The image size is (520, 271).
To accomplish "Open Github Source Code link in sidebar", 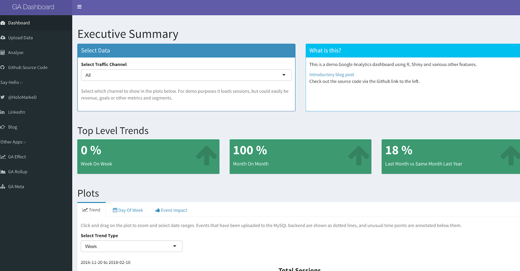I will pos(36,67).
